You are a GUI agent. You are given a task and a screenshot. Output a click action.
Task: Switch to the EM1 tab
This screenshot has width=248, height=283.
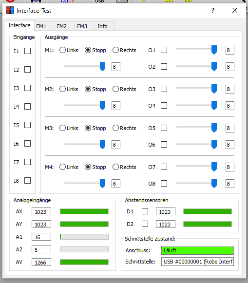coord(41,26)
